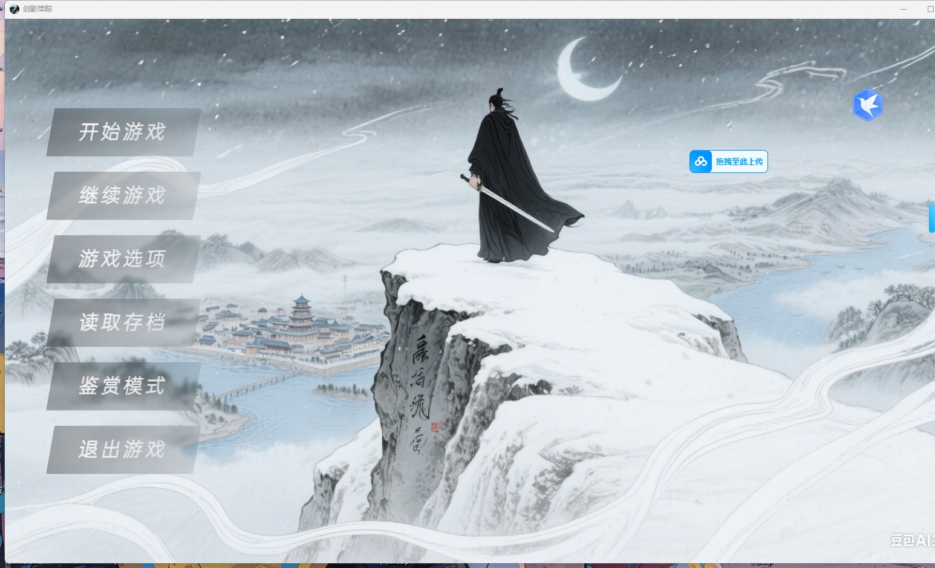Image resolution: width=935 pixels, height=568 pixels.
Task: Open 读取存档 to load a save
Action: 123,322
